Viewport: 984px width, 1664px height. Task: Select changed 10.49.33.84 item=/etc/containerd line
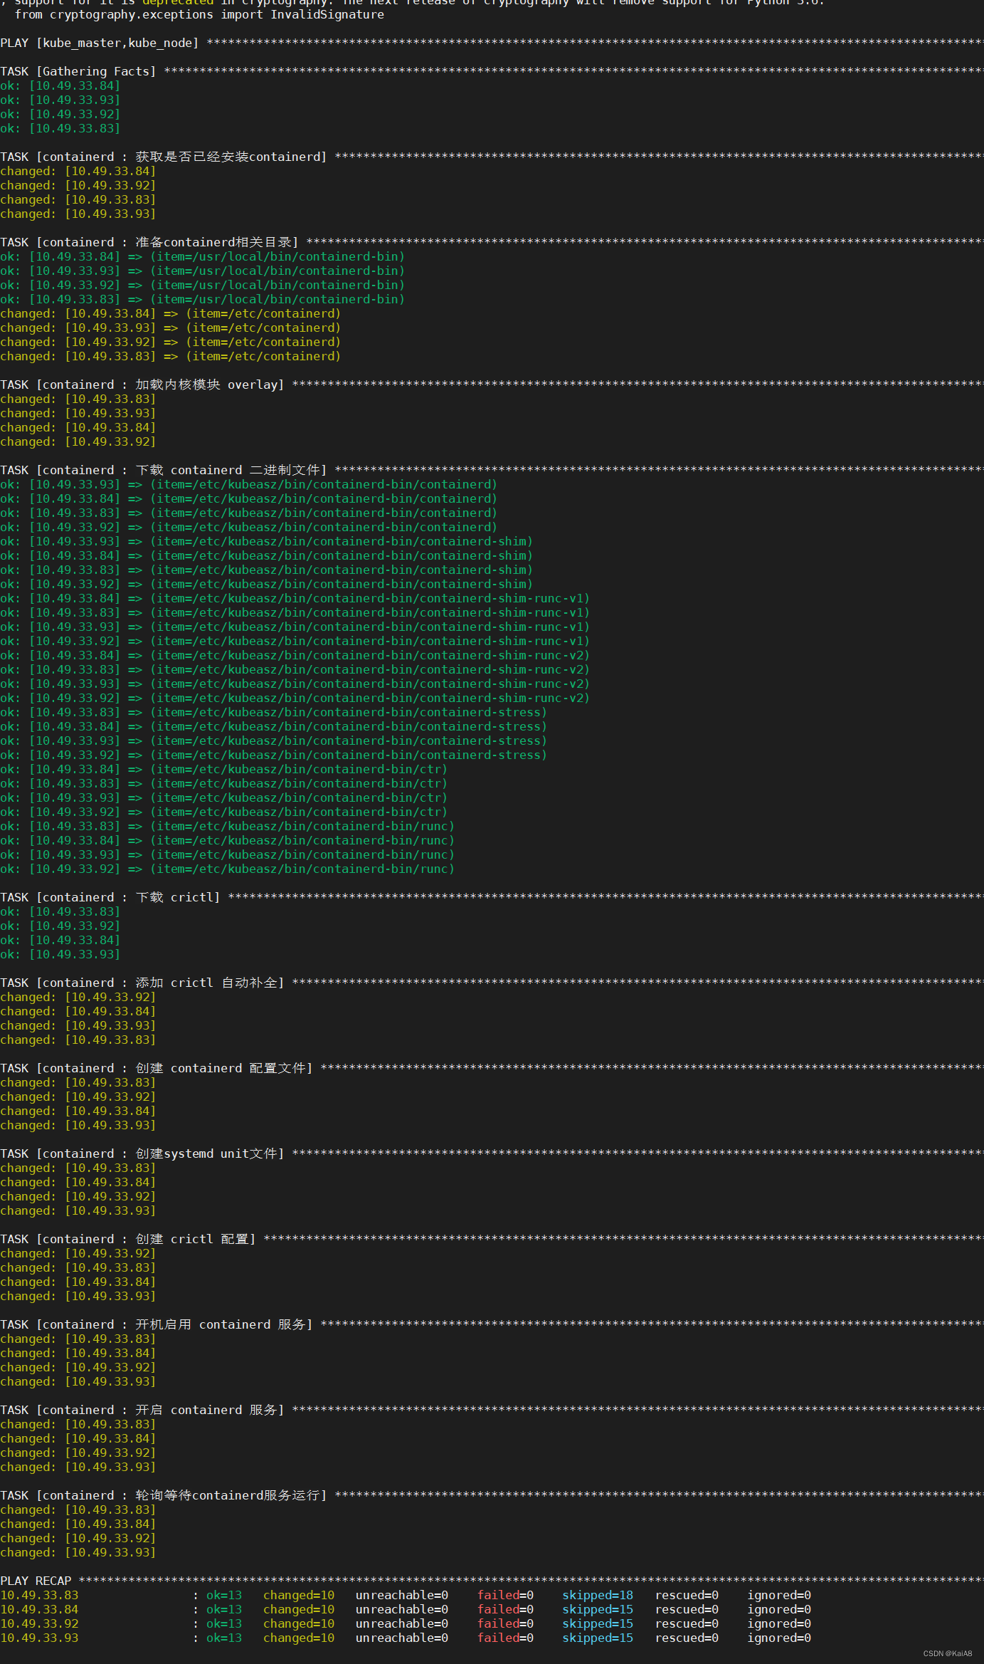pos(171,313)
